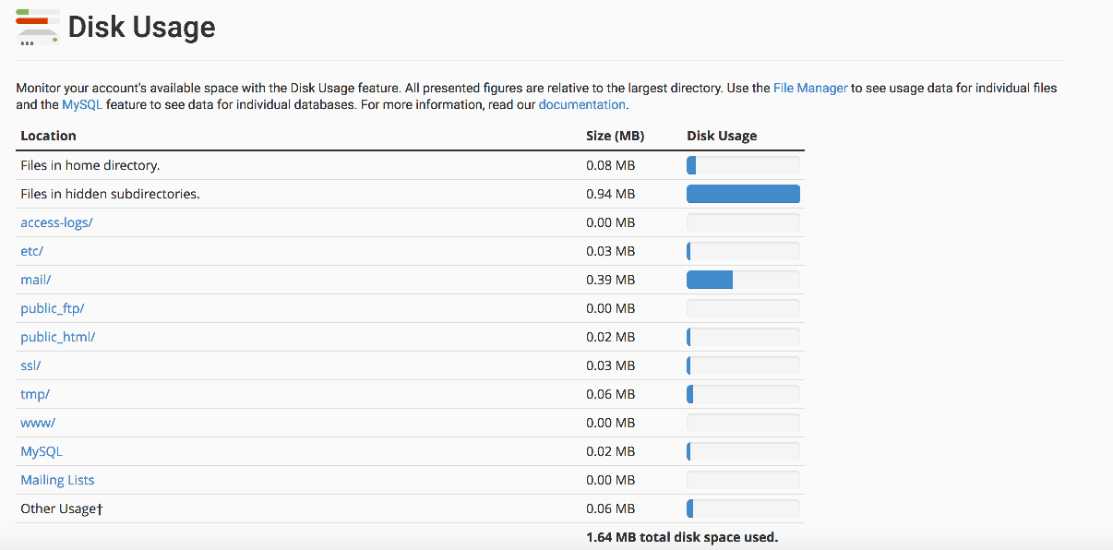Screen dimensions: 1113x550
Task: Open the File Manager link
Action: (810, 89)
